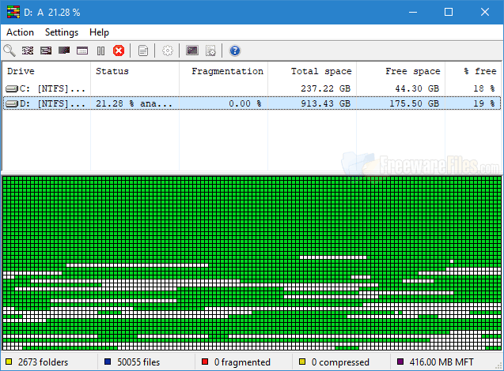Screen dimensions: 504x371
Task: Click the green cluster map area
Action: 252,263
